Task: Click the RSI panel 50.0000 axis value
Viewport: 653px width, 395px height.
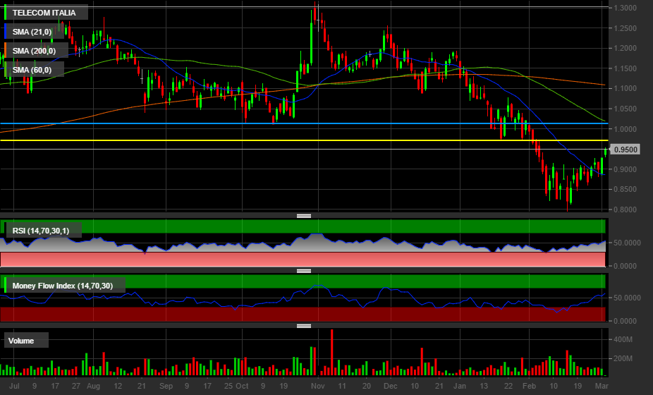Action: [x=627, y=243]
